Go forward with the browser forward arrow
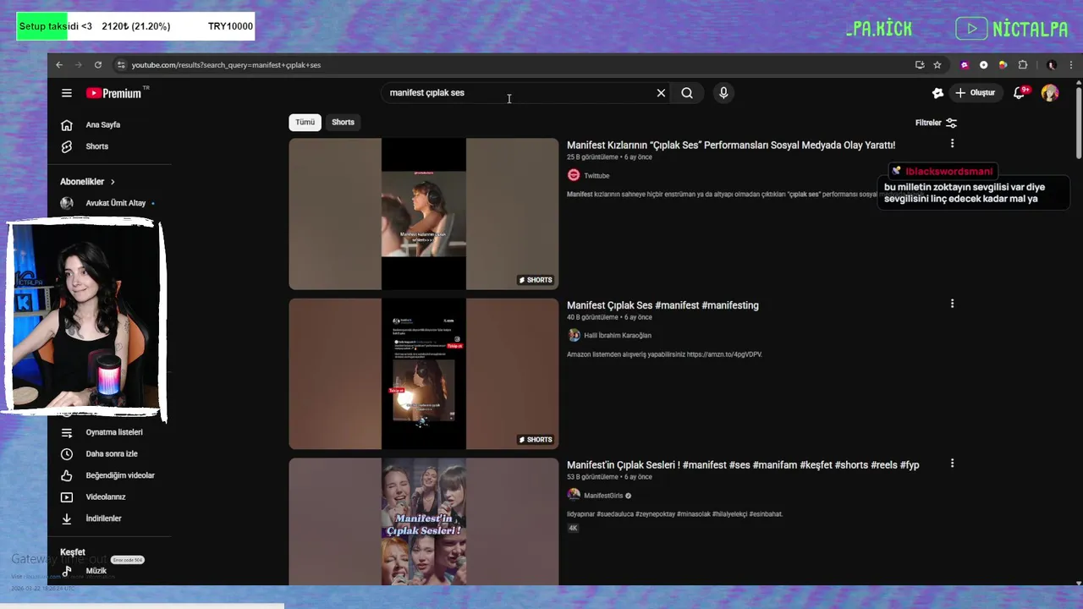1083x609 pixels. click(79, 65)
